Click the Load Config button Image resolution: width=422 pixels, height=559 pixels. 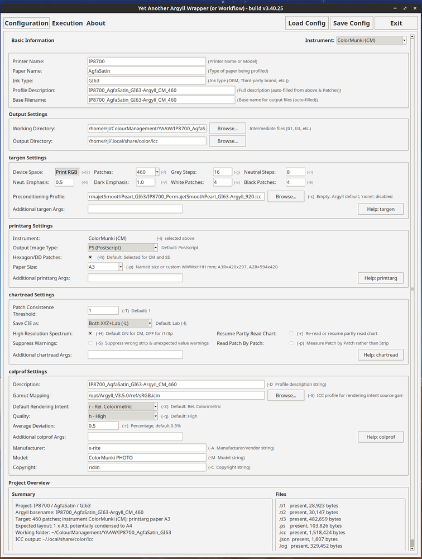tap(306, 23)
